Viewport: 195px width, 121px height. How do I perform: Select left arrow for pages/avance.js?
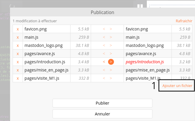[104, 54]
